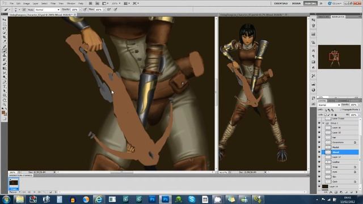Select the Pen tool
The image size is (363, 204).
point(5,82)
